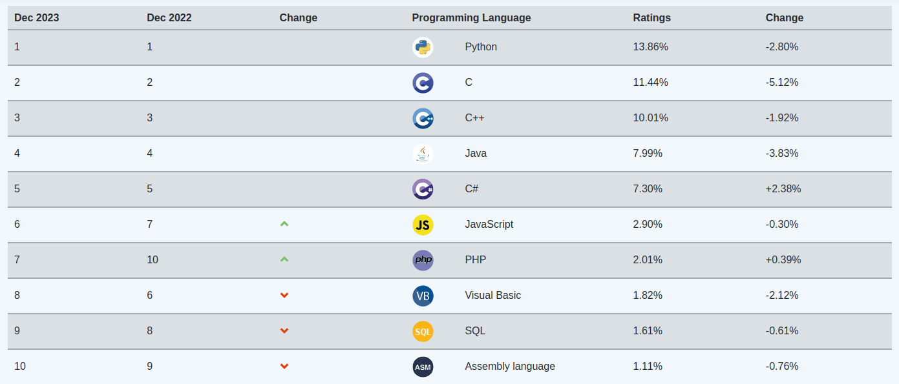Click the C language logo icon
Image resolution: width=899 pixels, height=384 pixels.
pyautogui.click(x=423, y=83)
